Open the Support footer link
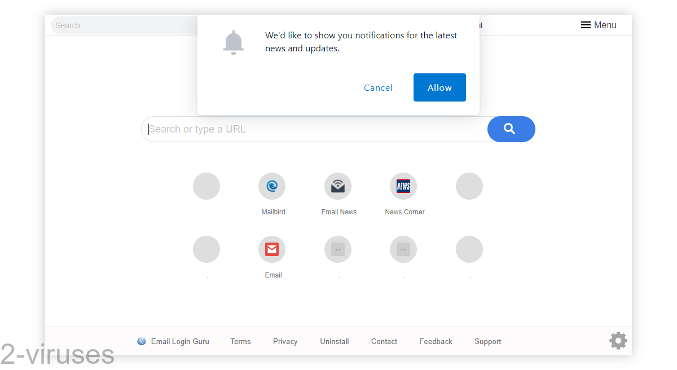677x370 pixels. (487, 341)
